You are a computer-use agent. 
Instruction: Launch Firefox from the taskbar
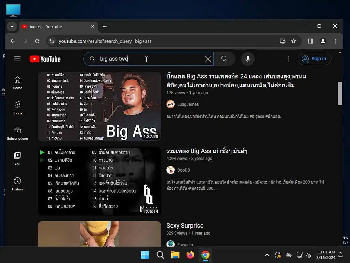(190, 255)
